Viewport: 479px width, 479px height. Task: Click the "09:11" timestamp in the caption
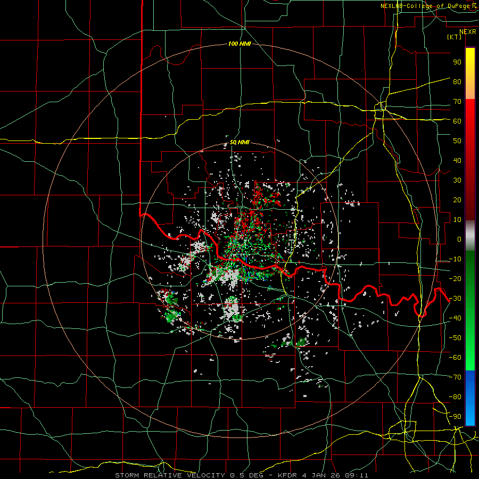pos(356,475)
